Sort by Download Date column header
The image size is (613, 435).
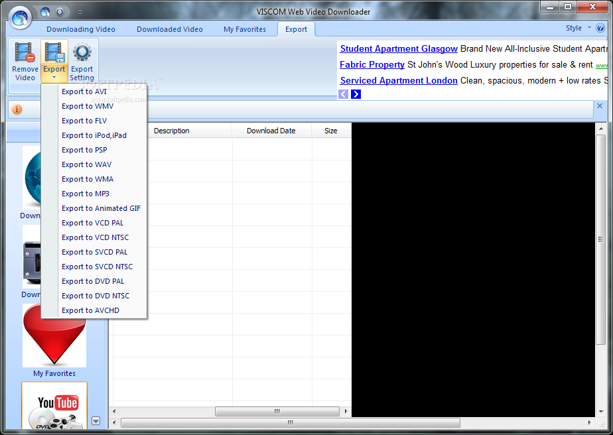click(271, 131)
